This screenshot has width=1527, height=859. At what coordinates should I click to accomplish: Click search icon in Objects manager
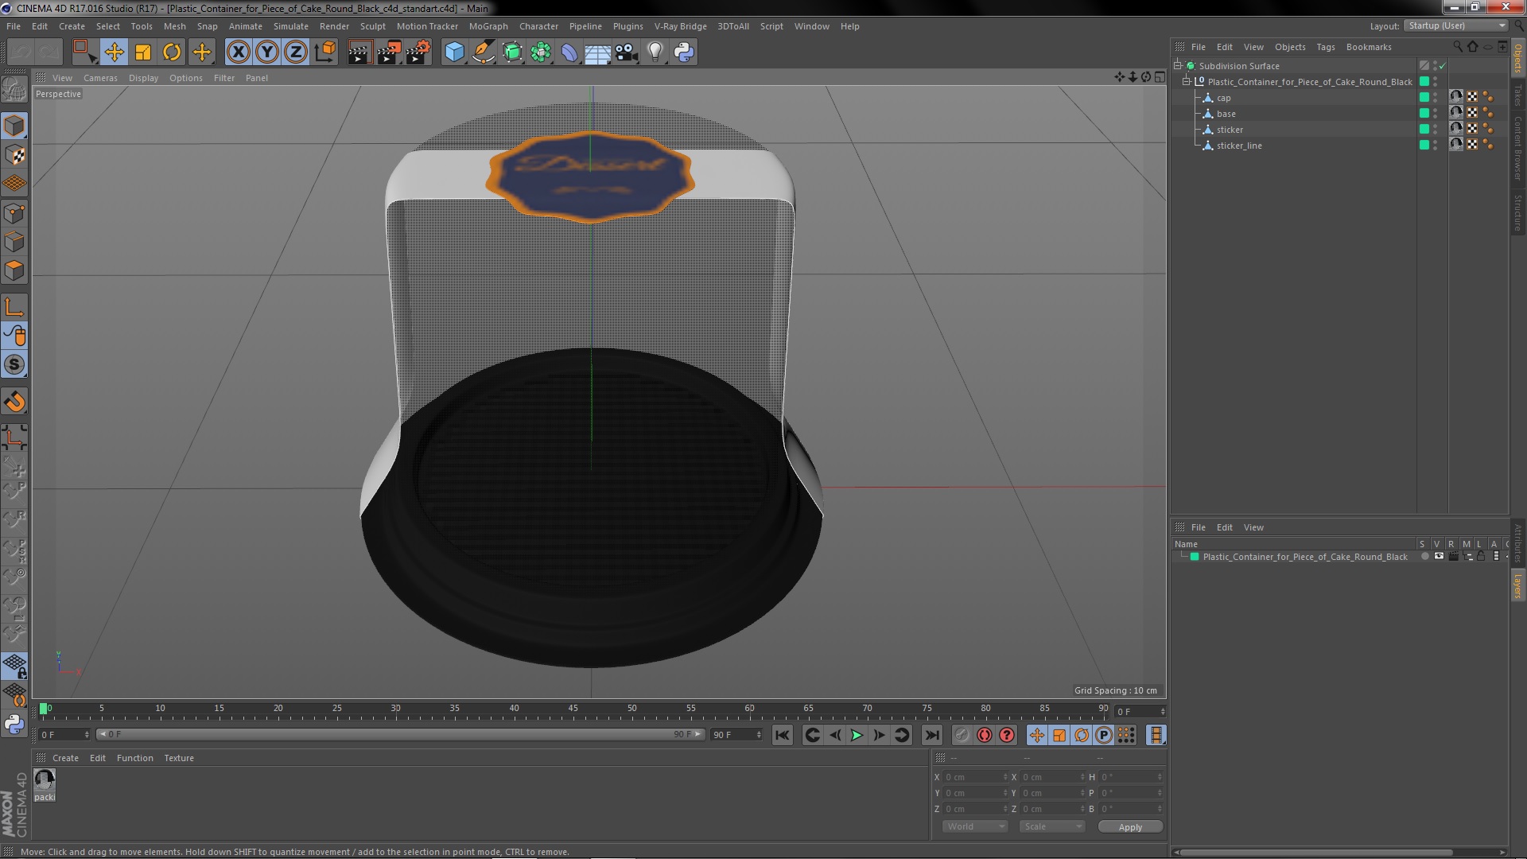[x=1457, y=46]
